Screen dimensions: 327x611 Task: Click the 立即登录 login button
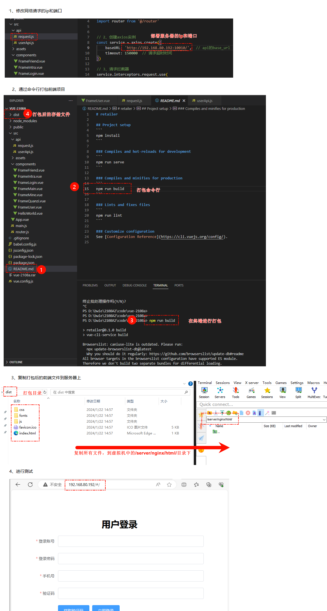coord(106,608)
